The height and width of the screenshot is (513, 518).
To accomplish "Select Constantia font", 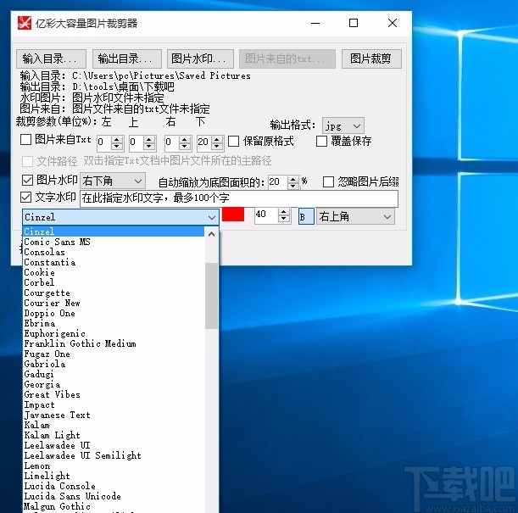I will (x=114, y=262).
